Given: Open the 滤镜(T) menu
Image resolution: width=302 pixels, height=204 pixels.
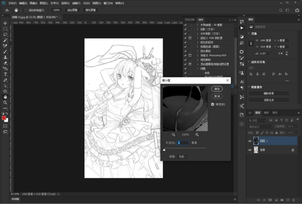Looking at the screenshot, I should click(76, 3).
